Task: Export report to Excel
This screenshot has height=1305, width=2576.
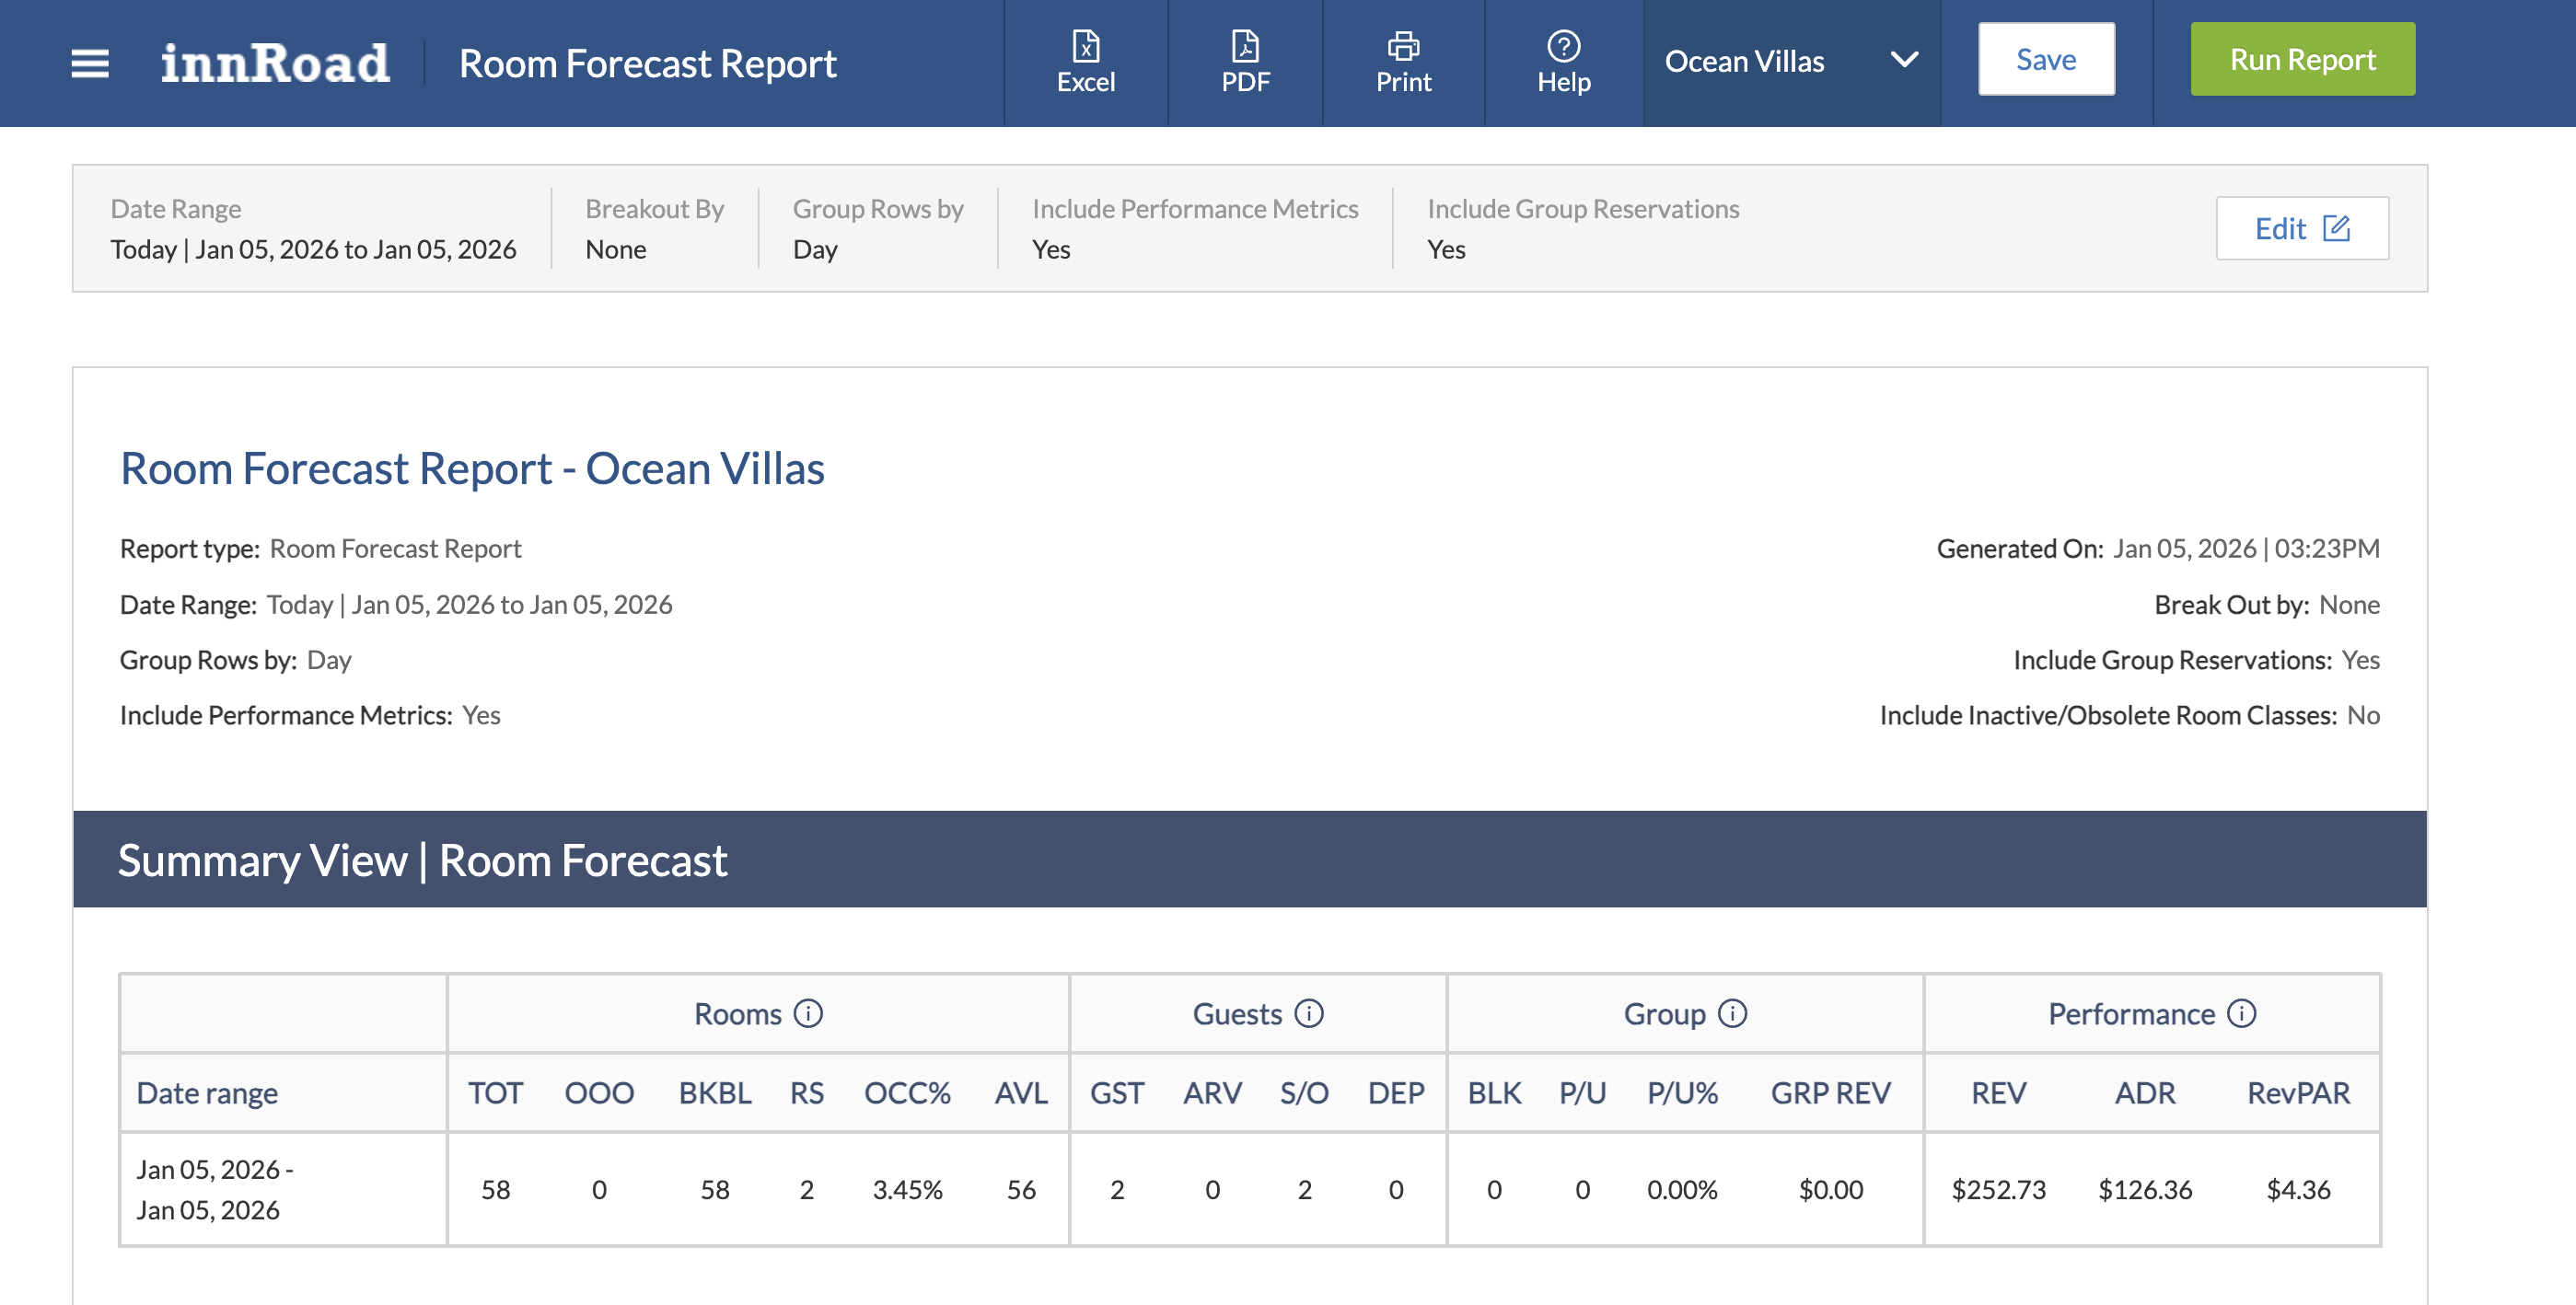Action: pos(1085,62)
